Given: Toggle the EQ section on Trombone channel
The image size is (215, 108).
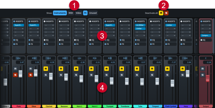Looking at the screenshot, I should click(x=120, y=40).
